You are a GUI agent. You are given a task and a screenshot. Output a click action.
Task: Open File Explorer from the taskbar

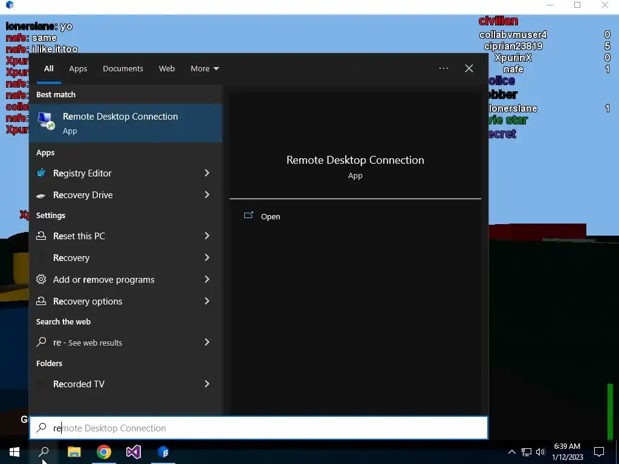coord(74,452)
